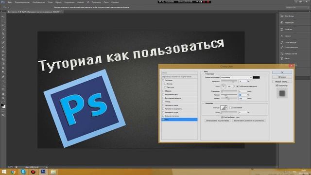Screen dimensions: 311x175
Task: Select the Eyedropper tool
Action: [3, 38]
